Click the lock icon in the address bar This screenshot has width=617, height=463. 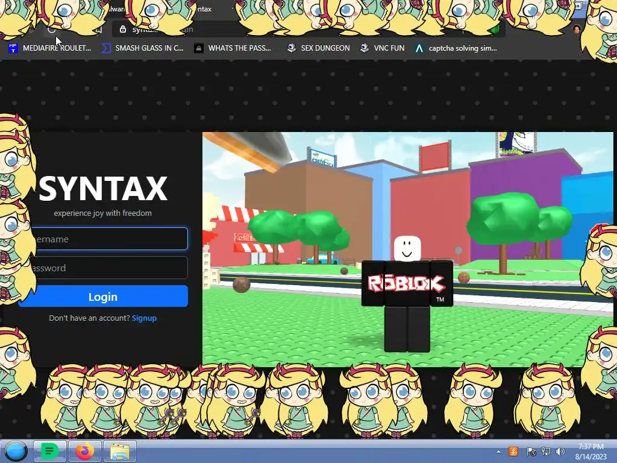(x=123, y=29)
